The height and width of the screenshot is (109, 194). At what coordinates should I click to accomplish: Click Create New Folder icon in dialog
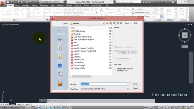click(x=121, y=23)
